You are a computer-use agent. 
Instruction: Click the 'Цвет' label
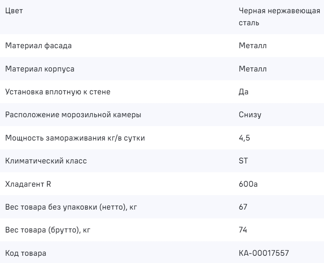coord(14,11)
